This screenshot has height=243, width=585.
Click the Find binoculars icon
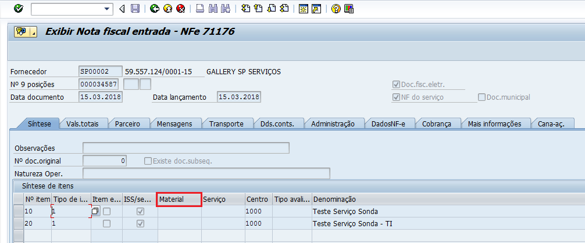pyautogui.click(x=213, y=9)
